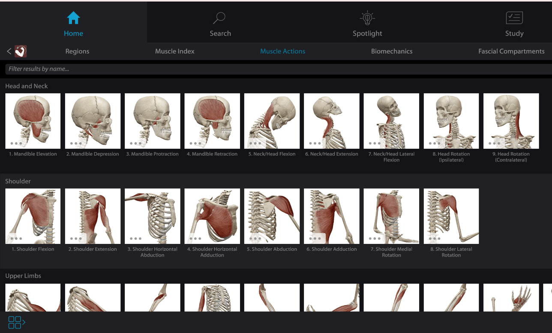552x333 pixels.
Task: Open the Shoulder Abduction action
Action: point(272,216)
